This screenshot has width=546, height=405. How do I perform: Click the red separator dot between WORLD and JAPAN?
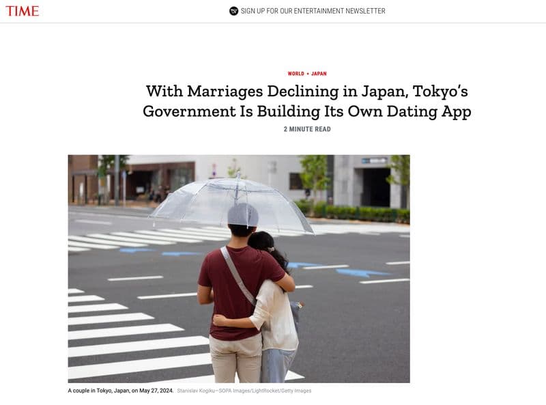308,74
